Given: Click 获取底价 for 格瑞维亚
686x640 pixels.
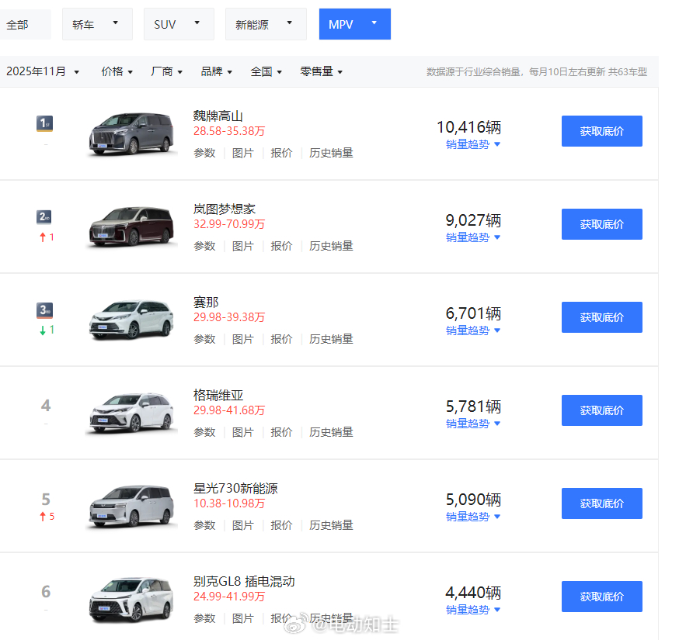Looking at the screenshot, I should click(602, 410).
